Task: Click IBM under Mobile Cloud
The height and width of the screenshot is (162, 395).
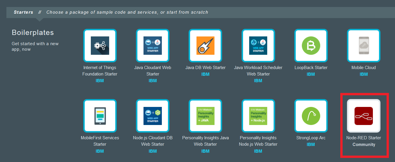Action: [x=364, y=74]
